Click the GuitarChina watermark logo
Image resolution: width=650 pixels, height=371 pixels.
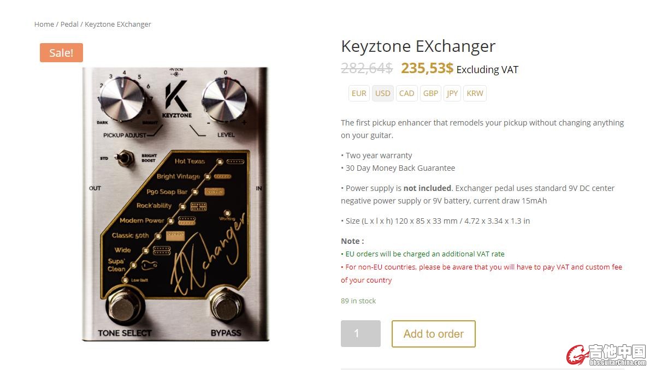pos(606,355)
